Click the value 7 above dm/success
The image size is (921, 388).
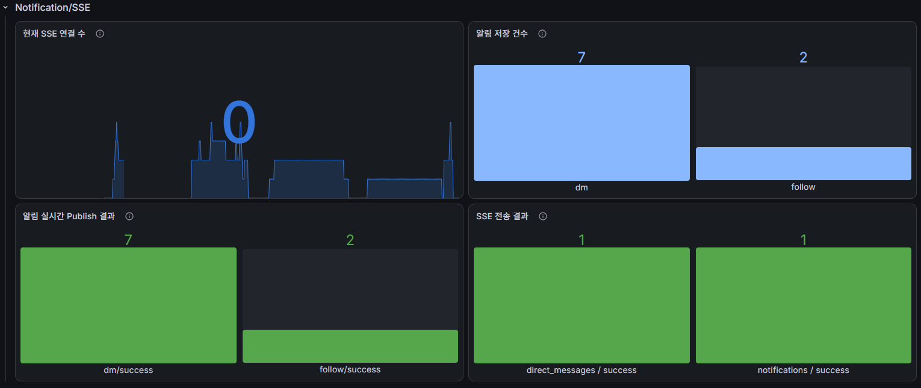[x=128, y=240]
